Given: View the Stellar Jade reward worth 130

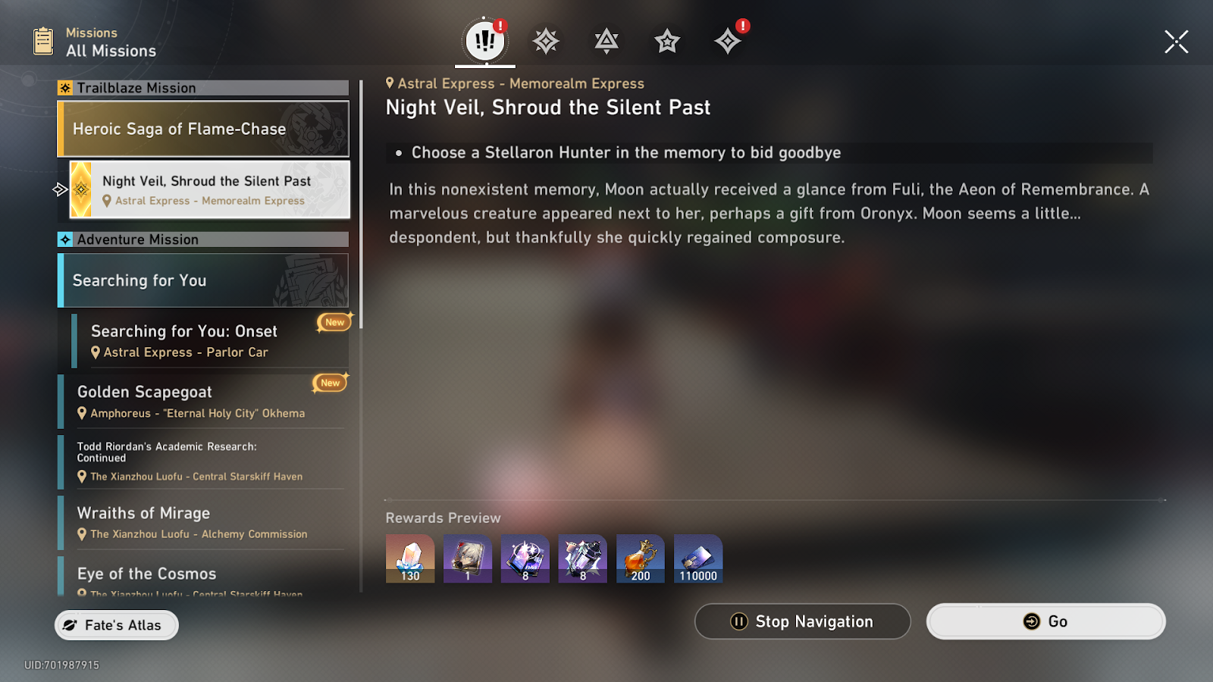Looking at the screenshot, I should point(410,558).
